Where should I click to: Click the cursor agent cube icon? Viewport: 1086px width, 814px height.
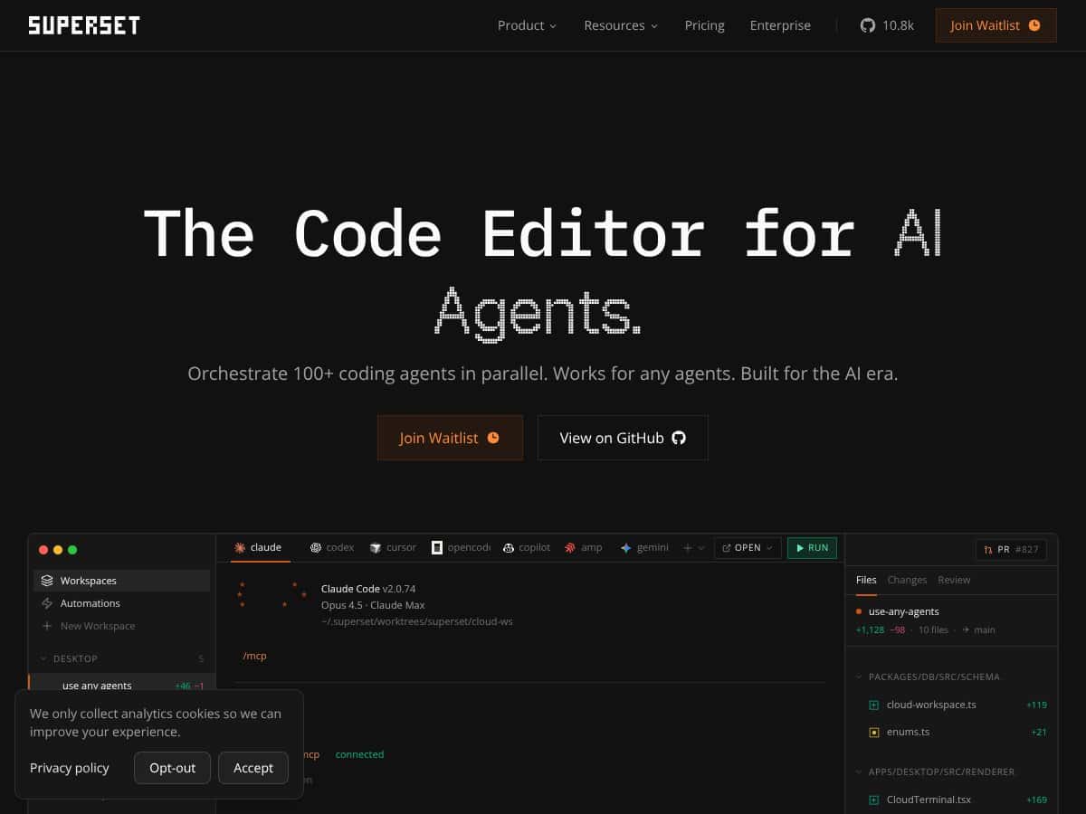pos(376,547)
